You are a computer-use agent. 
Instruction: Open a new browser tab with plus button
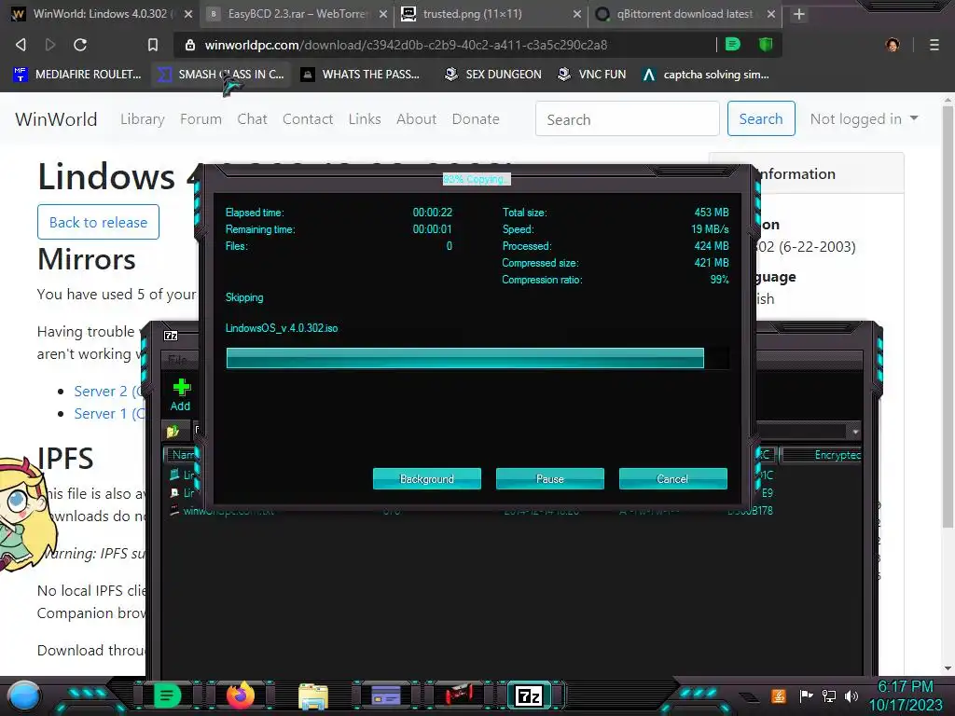coord(799,14)
